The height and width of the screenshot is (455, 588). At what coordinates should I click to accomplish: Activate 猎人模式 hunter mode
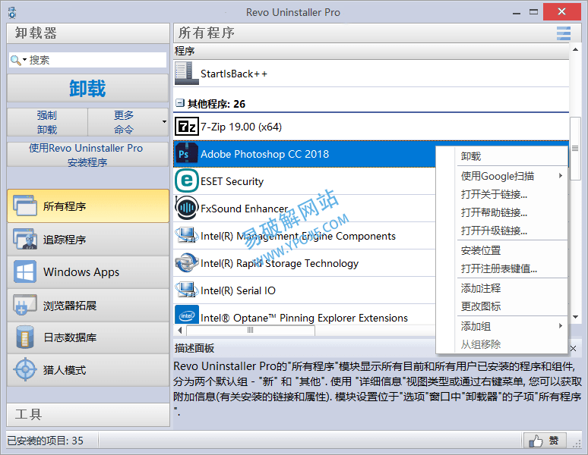pos(88,370)
